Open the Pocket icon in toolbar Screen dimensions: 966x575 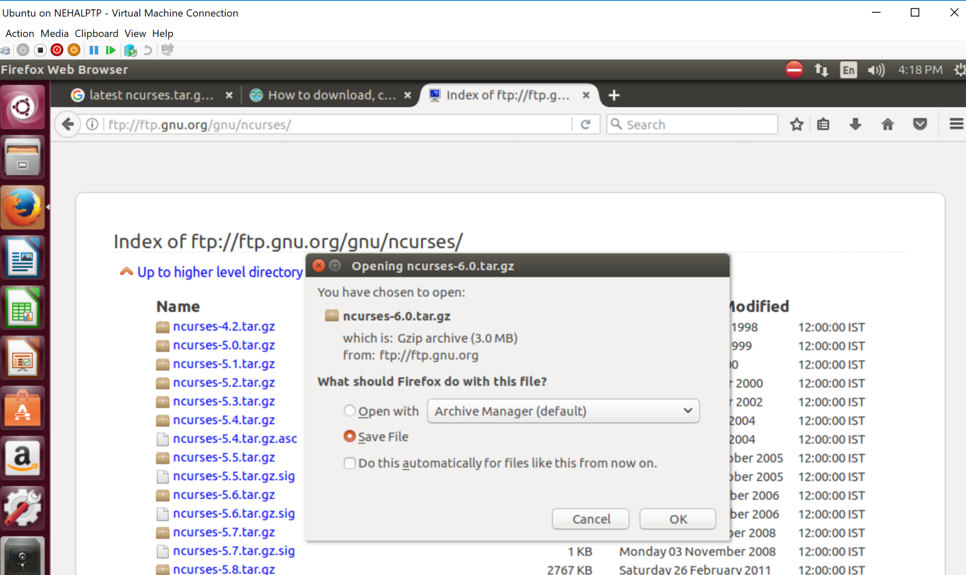[x=920, y=125]
